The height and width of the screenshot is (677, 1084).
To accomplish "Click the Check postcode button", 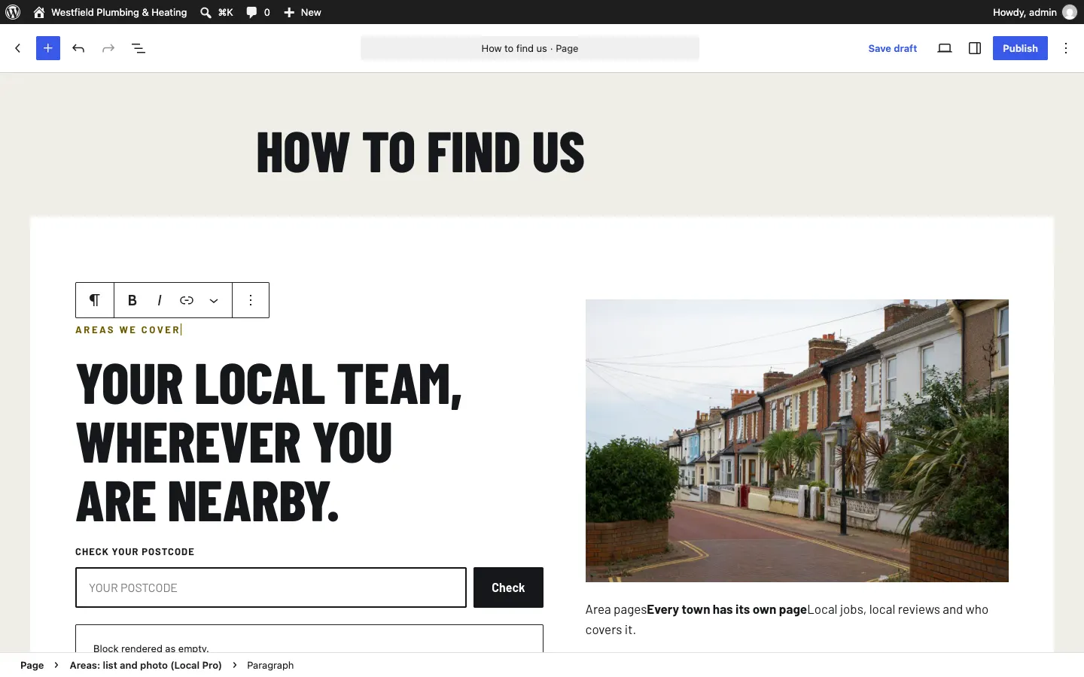I will click(x=508, y=587).
